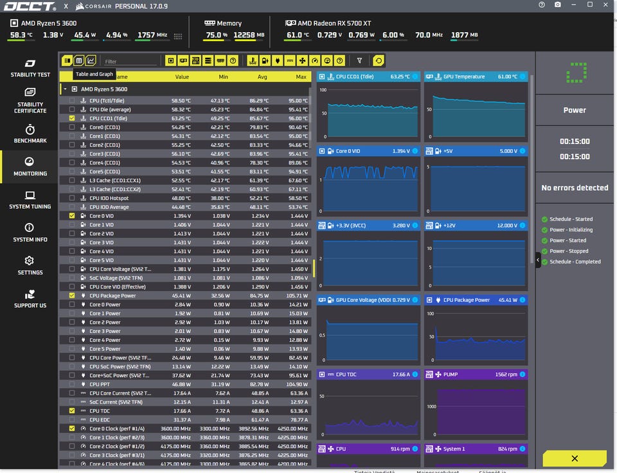Collapse the AMD Ryzen 5 3600 group
The image size is (617, 473).
tap(66, 89)
